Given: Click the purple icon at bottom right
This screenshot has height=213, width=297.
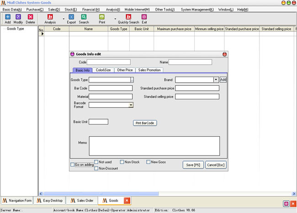Looking at the screenshot, I should (x=286, y=203).
